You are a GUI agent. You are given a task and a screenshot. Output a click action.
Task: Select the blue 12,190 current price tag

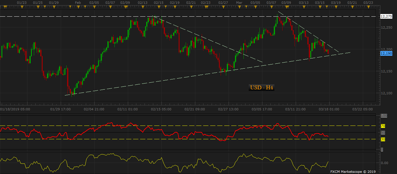pyautogui.click(x=386, y=53)
